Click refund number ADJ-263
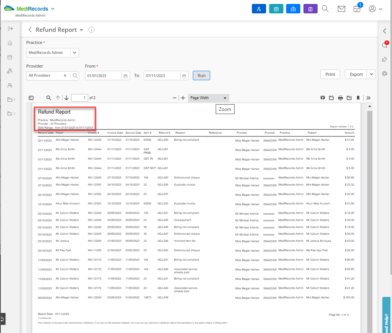This screenshot has height=333, width=392. click(163, 140)
